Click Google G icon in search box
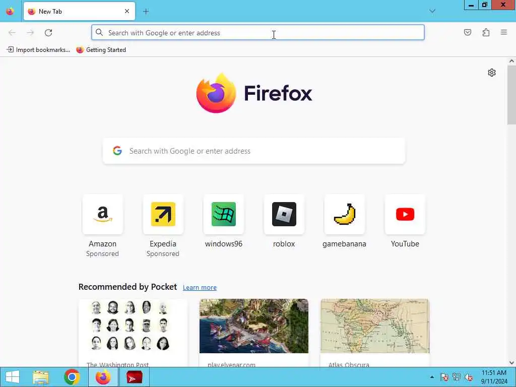The height and width of the screenshot is (387, 516). [117, 151]
